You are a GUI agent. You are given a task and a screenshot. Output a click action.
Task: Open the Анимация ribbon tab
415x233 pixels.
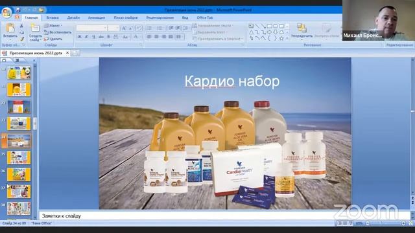click(x=97, y=17)
